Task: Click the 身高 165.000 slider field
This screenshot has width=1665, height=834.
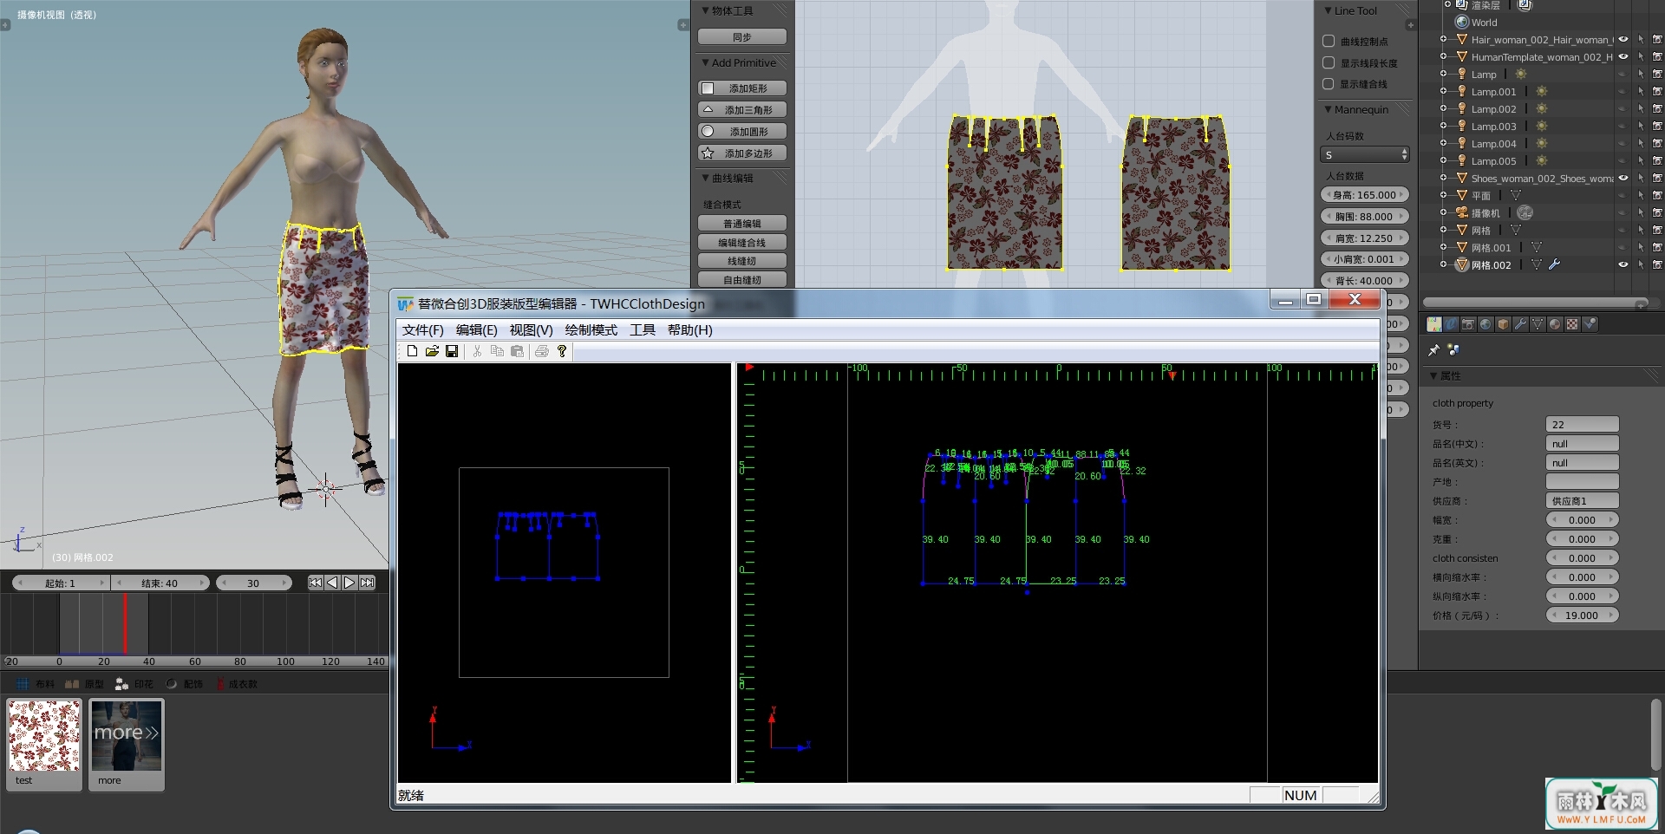Action: coord(1365,195)
